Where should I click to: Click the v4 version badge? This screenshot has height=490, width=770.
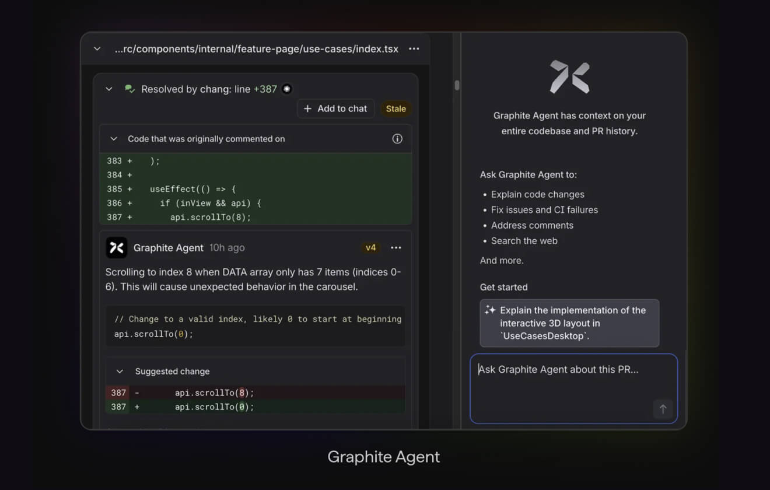pos(370,248)
